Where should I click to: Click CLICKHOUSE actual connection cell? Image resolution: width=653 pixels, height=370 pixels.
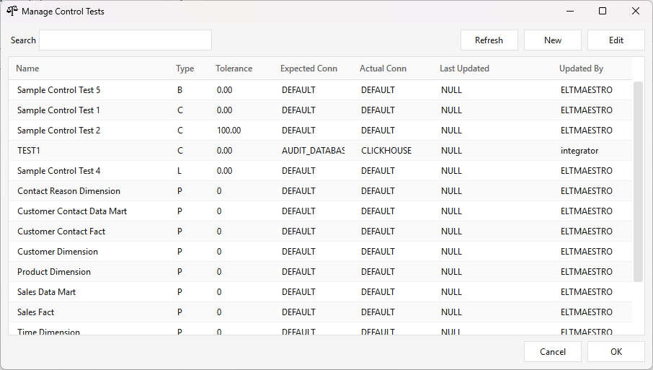click(386, 151)
